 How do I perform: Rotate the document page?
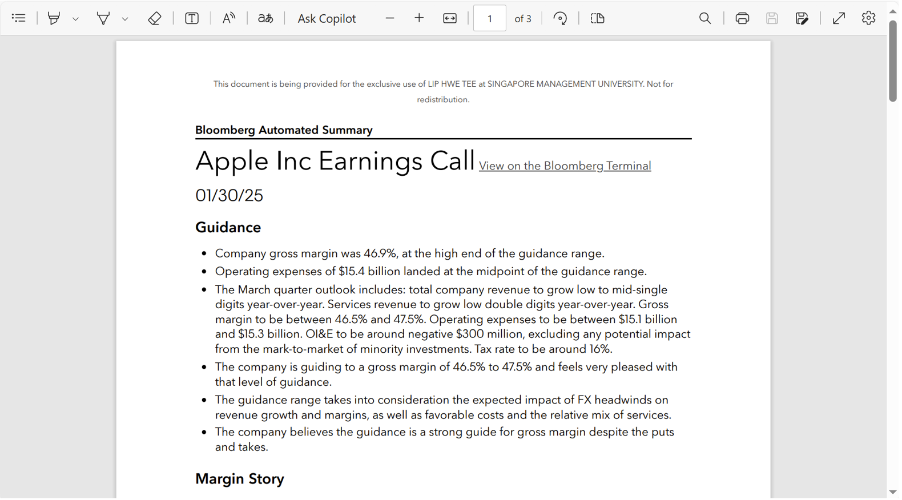(561, 18)
